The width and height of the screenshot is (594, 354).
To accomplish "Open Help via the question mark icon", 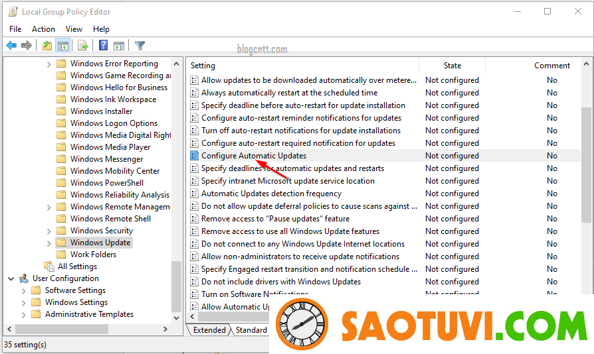I will (x=103, y=46).
